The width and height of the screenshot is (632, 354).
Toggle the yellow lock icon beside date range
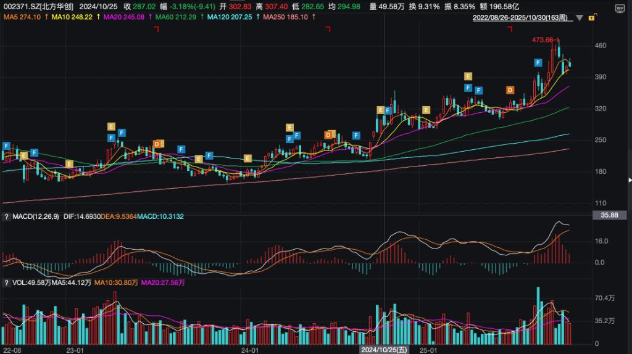(592, 18)
